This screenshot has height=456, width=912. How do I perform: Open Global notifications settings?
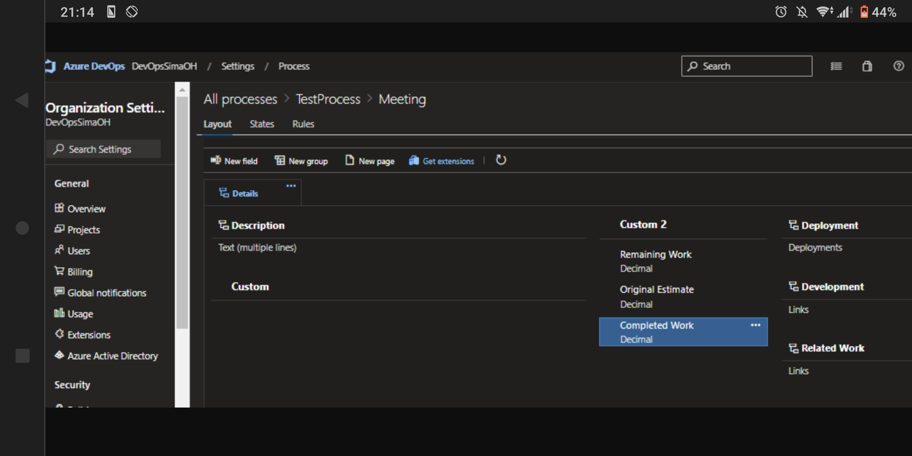(107, 293)
